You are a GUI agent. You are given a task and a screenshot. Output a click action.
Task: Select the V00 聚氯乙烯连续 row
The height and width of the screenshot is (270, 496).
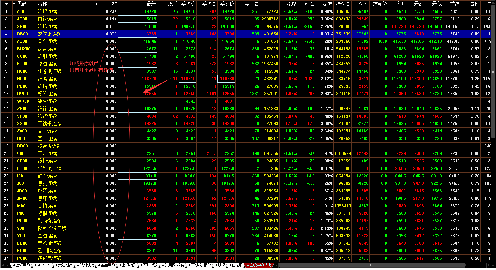click(x=246, y=228)
